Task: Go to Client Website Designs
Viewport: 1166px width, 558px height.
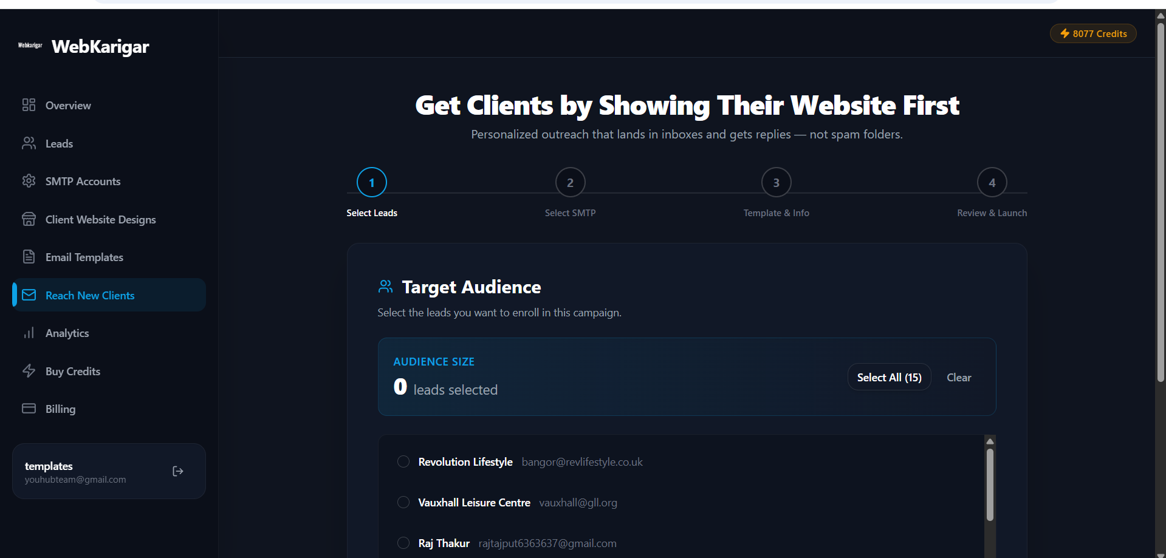Action: (109, 219)
